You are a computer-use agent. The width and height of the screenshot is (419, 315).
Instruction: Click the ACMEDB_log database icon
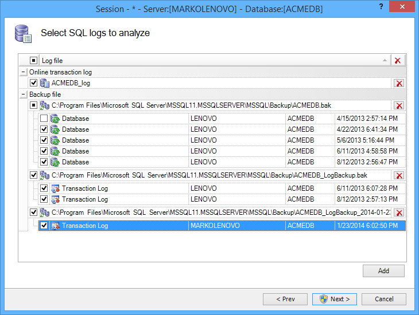click(45, 83)
